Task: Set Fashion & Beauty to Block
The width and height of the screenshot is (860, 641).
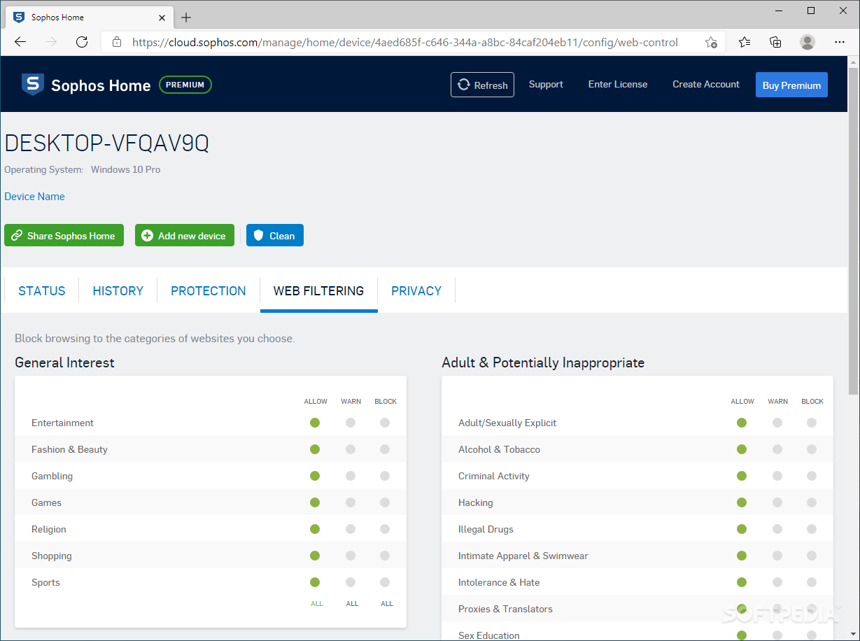Action: (x=385, y=449)
